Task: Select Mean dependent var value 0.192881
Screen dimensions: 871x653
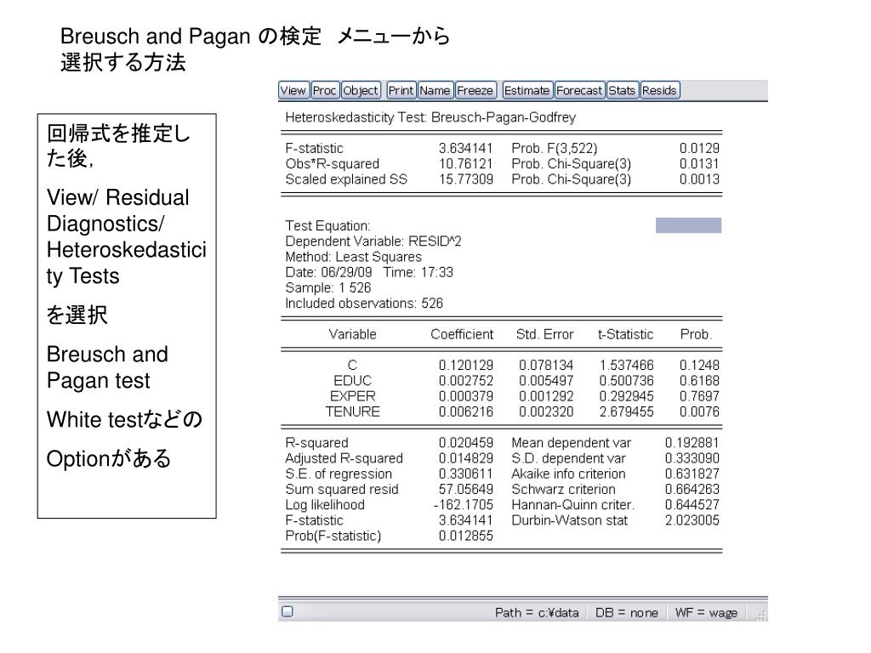Action: point(692,443)
